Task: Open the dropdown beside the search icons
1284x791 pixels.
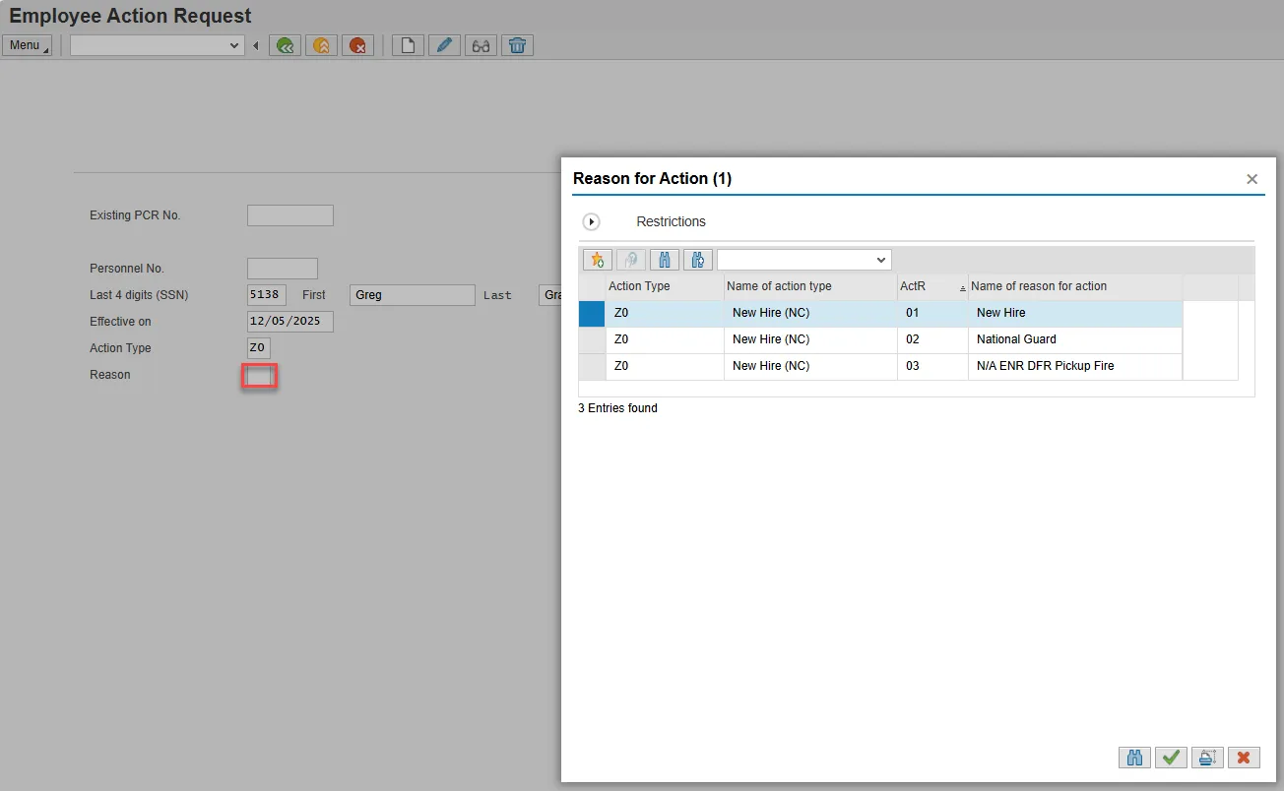Action: pos(879,260)
